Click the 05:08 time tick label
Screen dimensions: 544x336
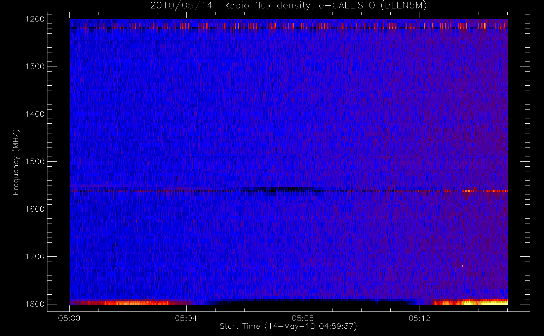303,318
